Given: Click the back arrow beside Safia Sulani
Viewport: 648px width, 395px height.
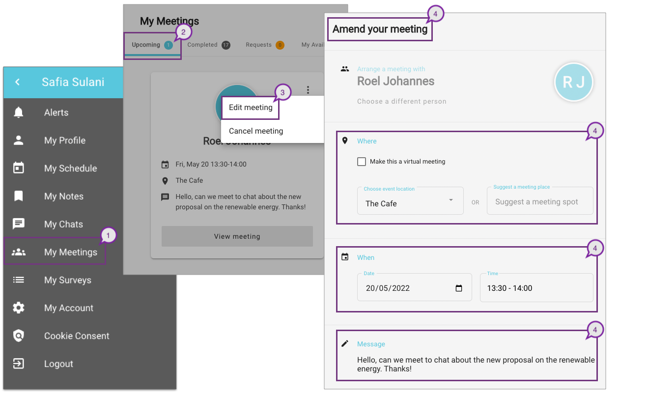Looking at the screenshot, I should [18, 82].
